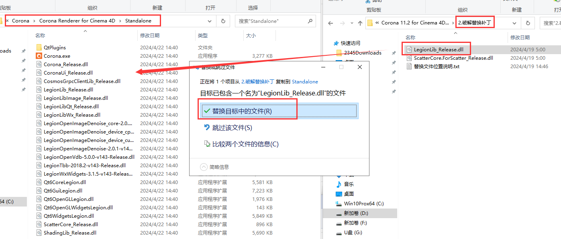Click the pin icon beside 2345Downloads
Screen dimensions: 561x239
click(x=394, y=53)
